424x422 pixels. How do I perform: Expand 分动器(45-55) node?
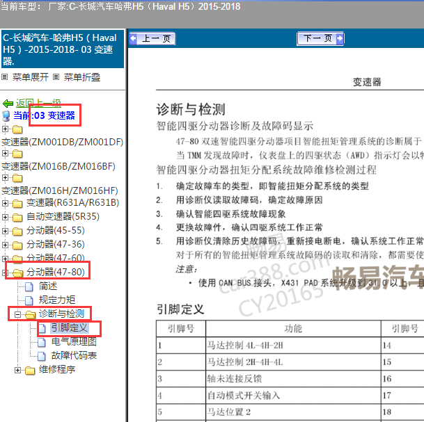click(5, 231)
